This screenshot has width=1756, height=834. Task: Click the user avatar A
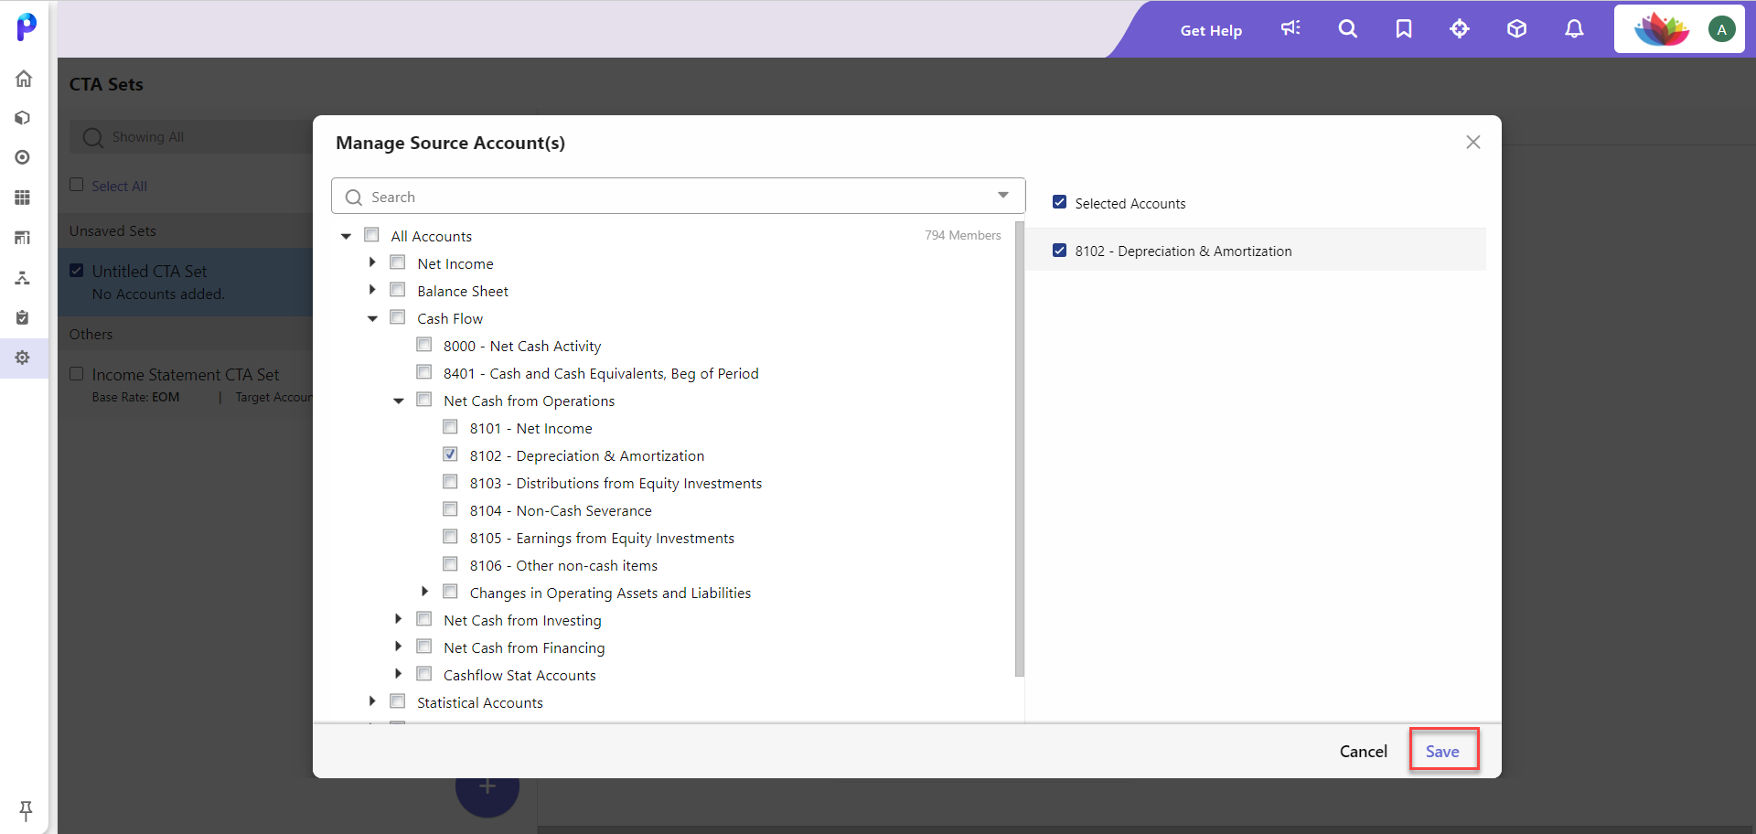tap(1721, 29)
